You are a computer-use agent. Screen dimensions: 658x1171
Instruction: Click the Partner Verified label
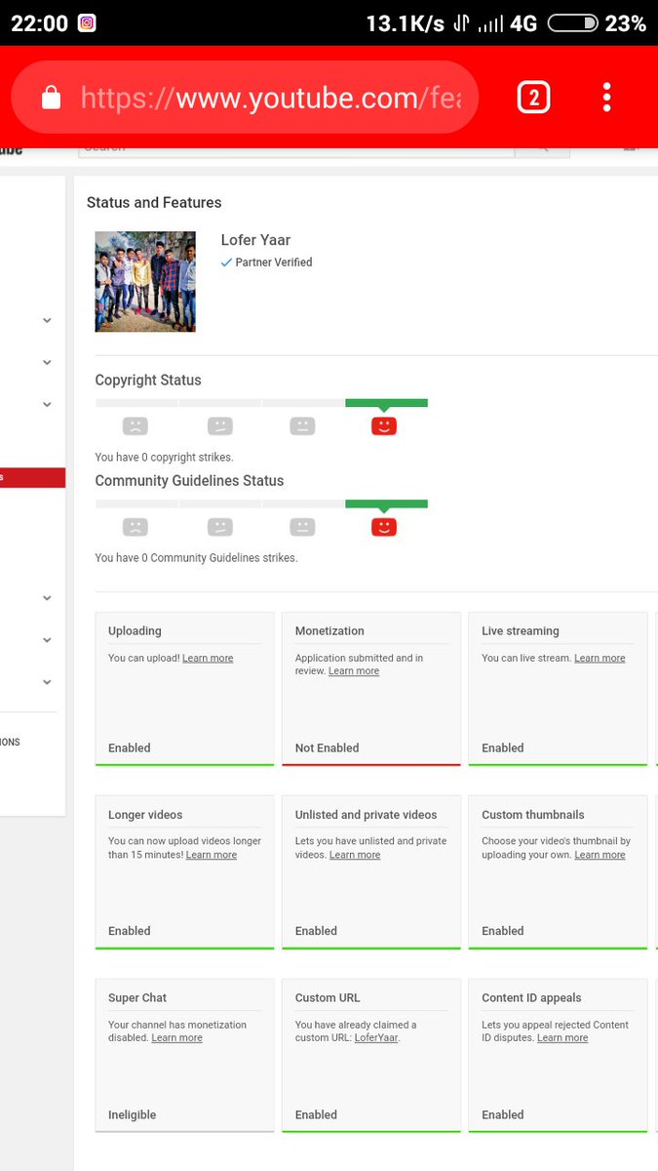[274, 262]
